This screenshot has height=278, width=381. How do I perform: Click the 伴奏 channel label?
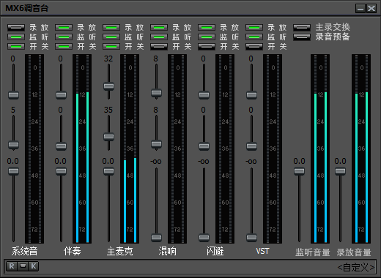click(x=72, y=252)
